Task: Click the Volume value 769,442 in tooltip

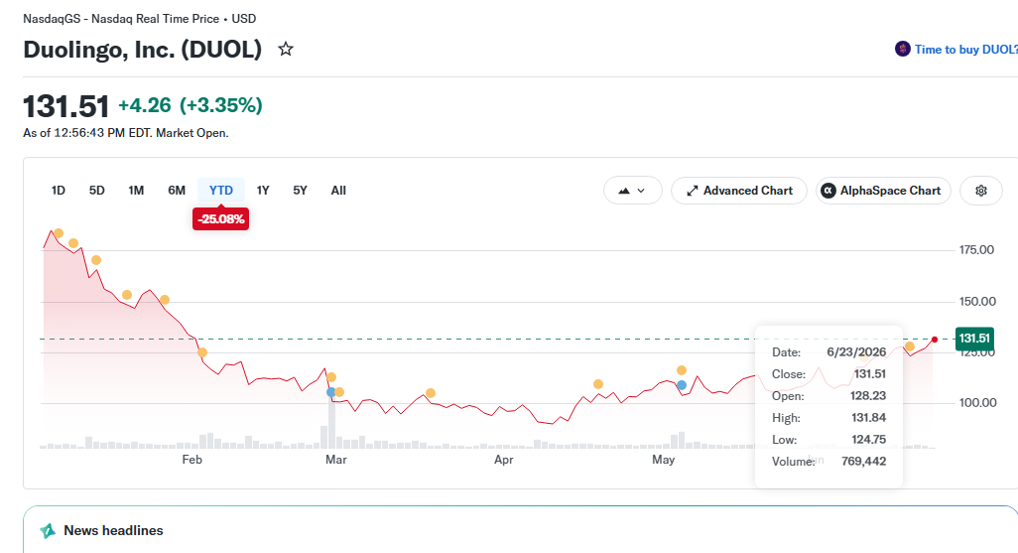Action: click(x=863, y=462)
